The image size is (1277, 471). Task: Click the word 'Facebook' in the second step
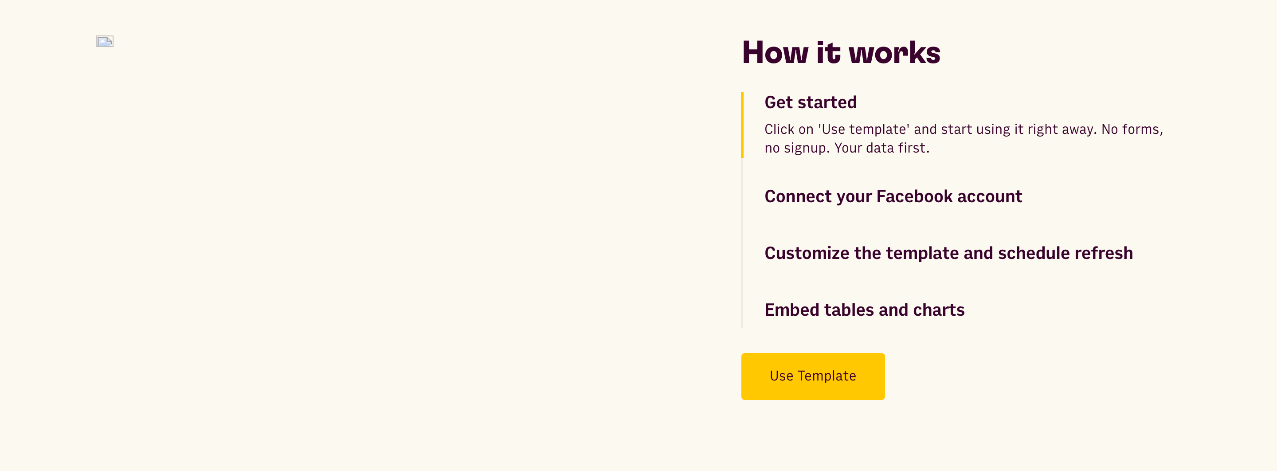914,196
